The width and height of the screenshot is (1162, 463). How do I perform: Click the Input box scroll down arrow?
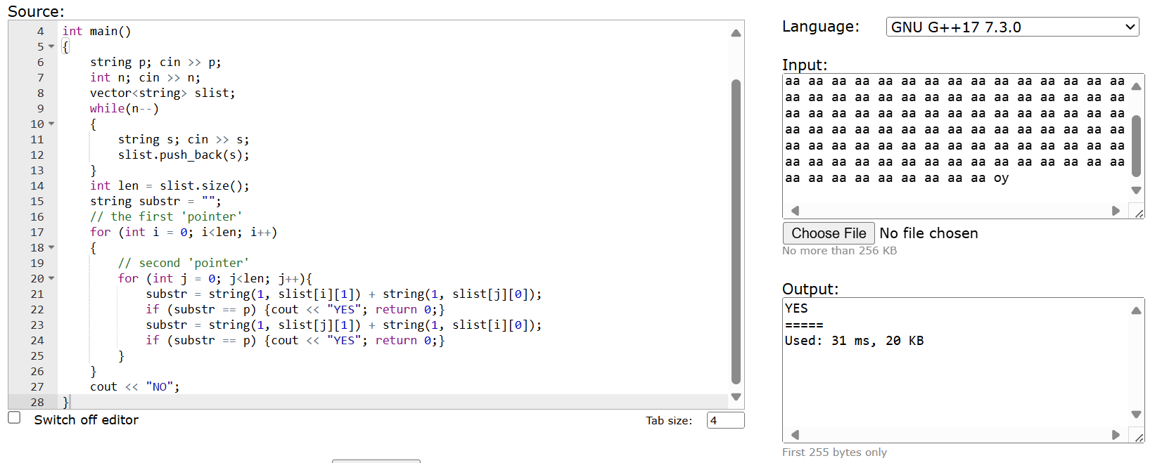(1136, 190)
